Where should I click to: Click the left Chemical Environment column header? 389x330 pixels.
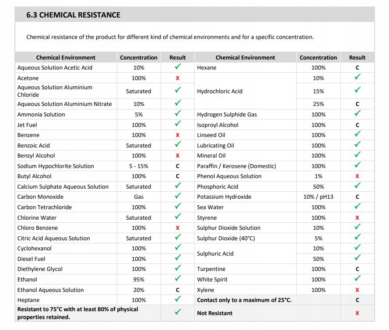66,57
